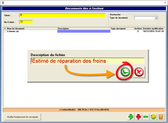This screenshot has width=168, height=123.
Task: Click the Archive column header
Action: click(138, 29)
